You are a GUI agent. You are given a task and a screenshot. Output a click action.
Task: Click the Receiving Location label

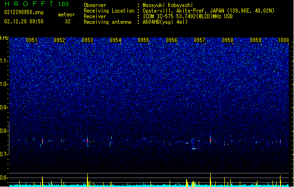(109, 11)
